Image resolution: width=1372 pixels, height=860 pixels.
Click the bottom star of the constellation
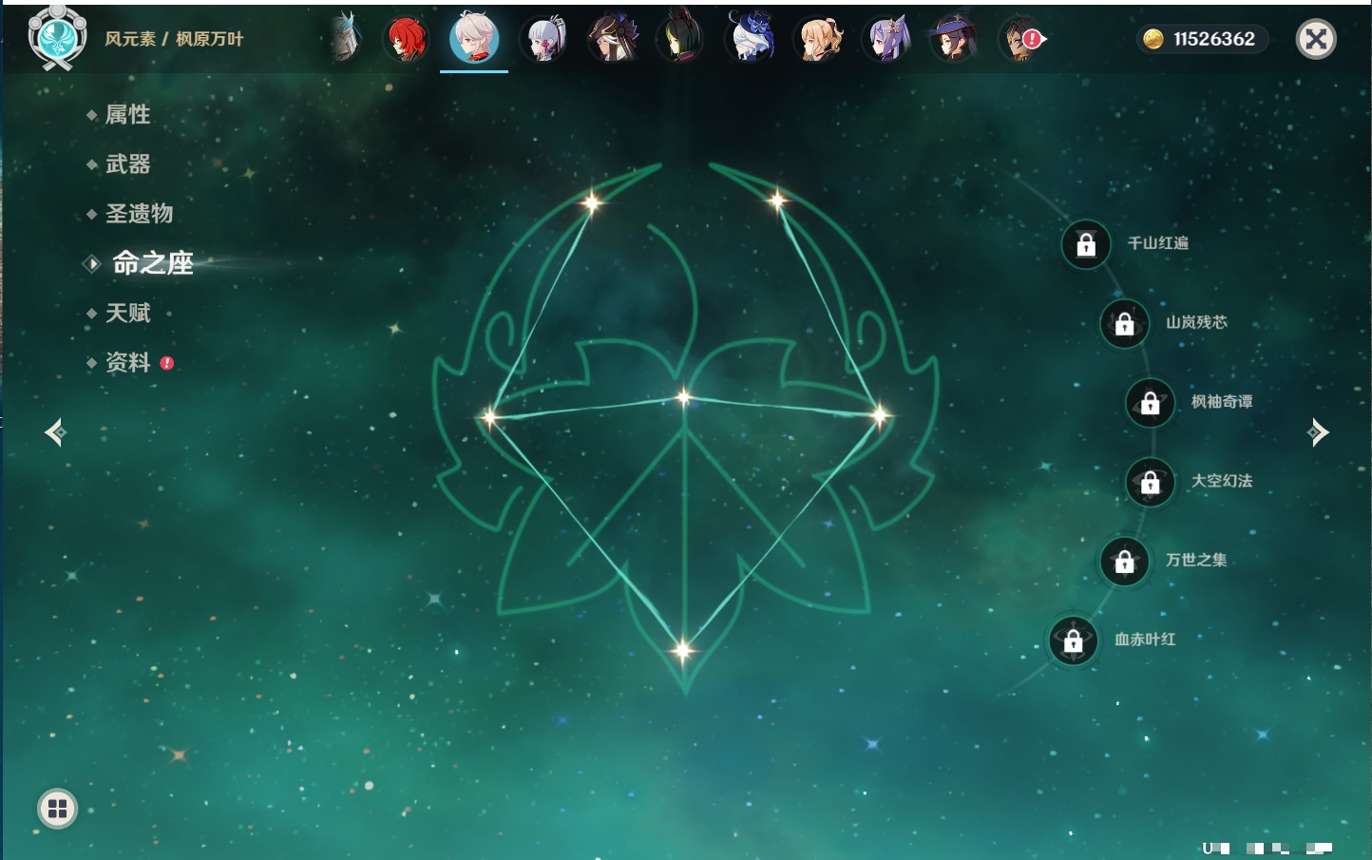682,650
